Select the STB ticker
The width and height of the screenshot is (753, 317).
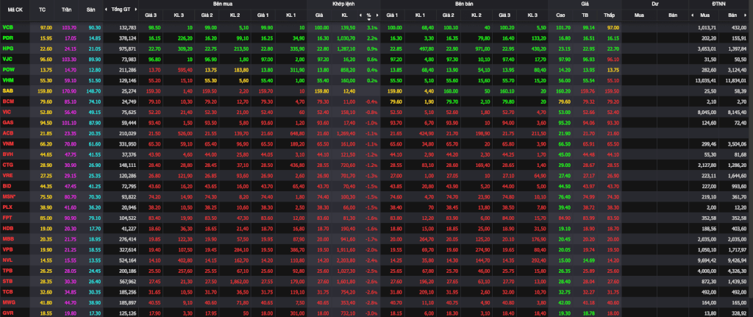[7, 280]
